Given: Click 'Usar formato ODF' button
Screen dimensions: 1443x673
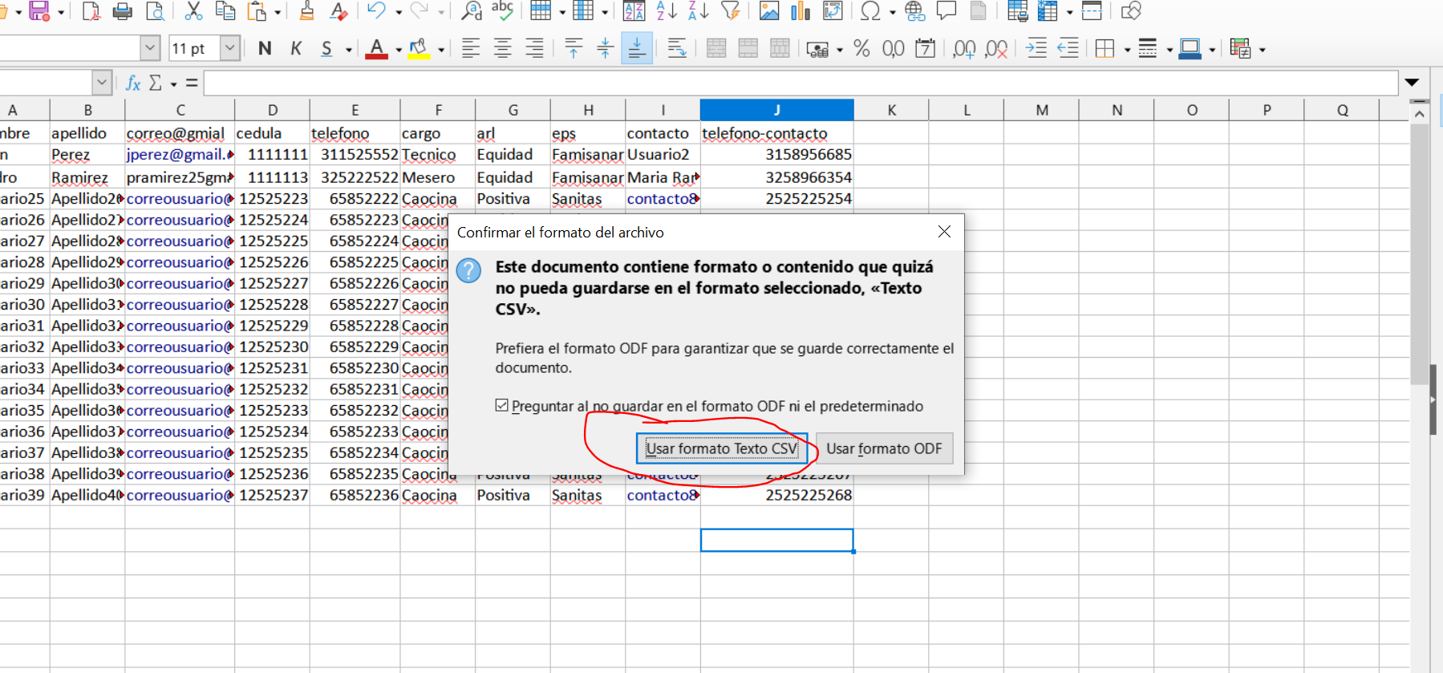Looking at the screenshot, I should click(884, 448).
